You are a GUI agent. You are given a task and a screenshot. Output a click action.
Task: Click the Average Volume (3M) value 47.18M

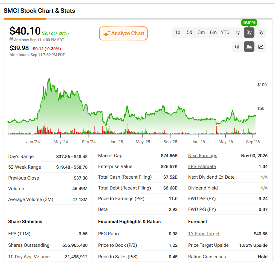(80, 199)
